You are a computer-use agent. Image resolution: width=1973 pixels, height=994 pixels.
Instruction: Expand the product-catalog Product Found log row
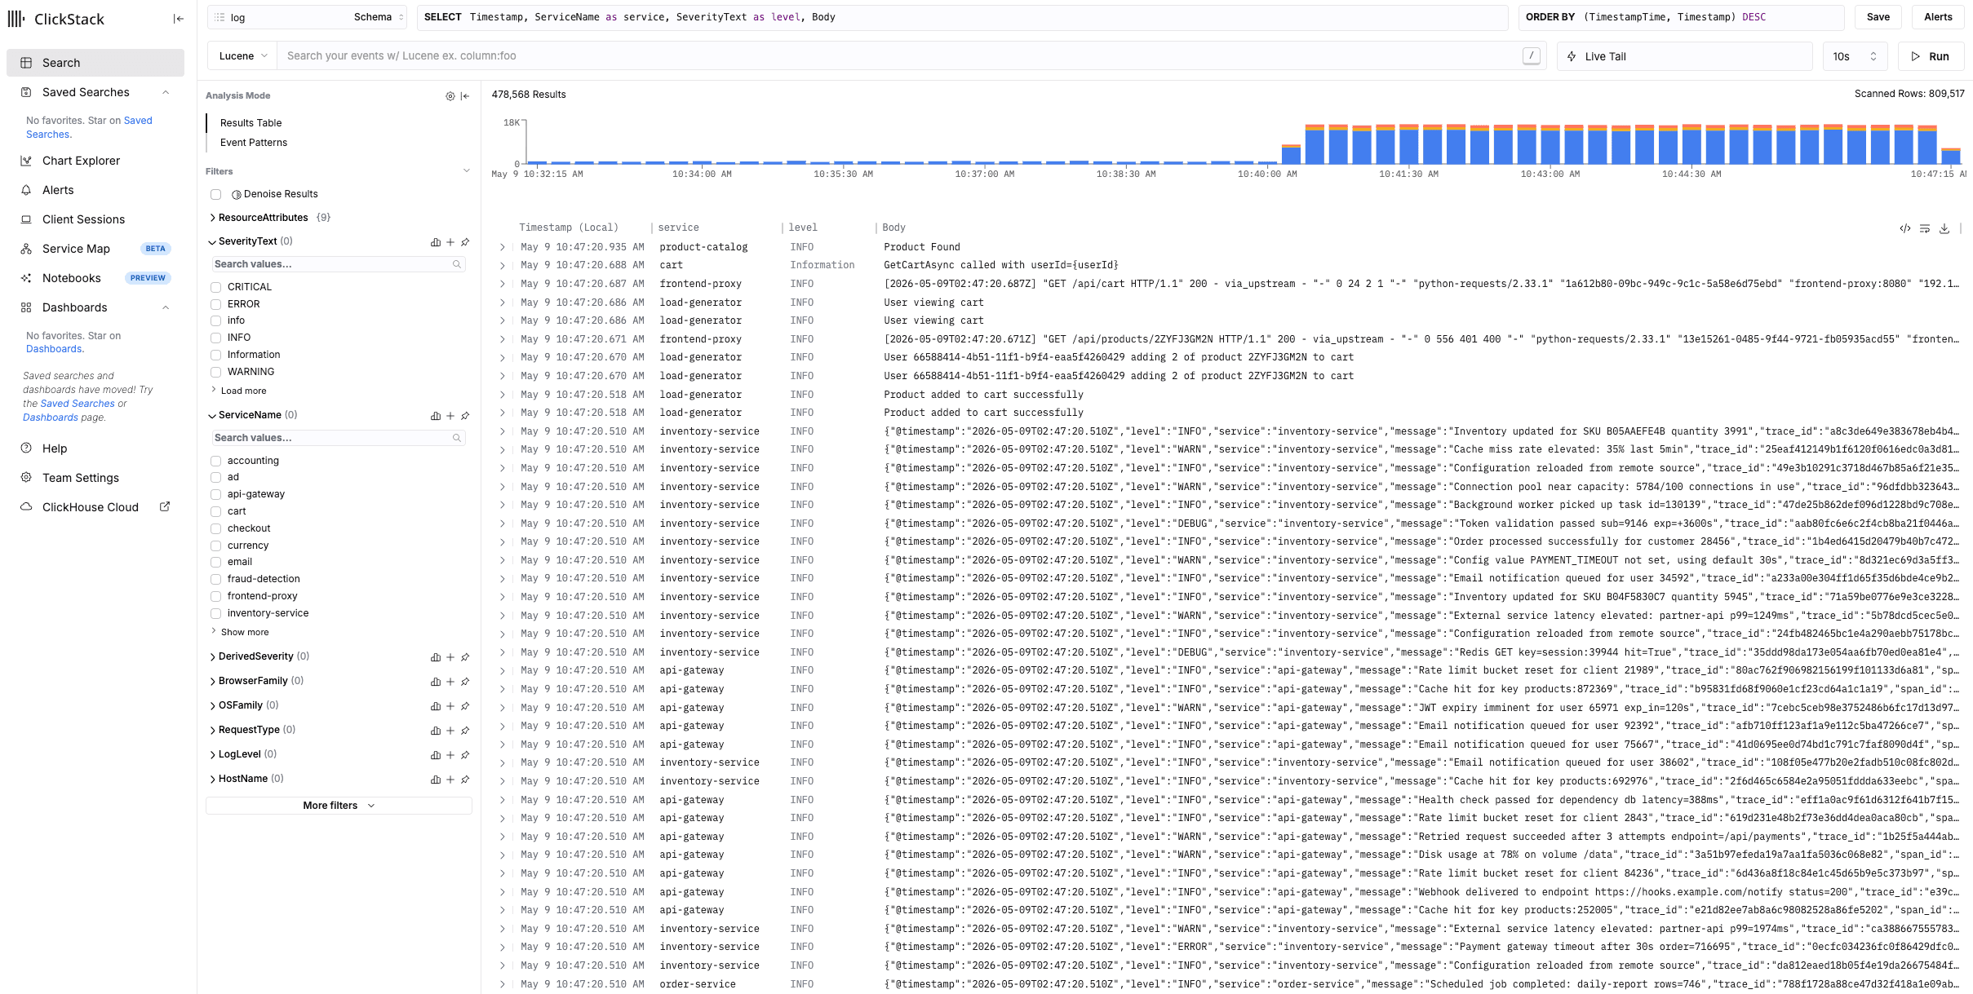tap(503, 247)
